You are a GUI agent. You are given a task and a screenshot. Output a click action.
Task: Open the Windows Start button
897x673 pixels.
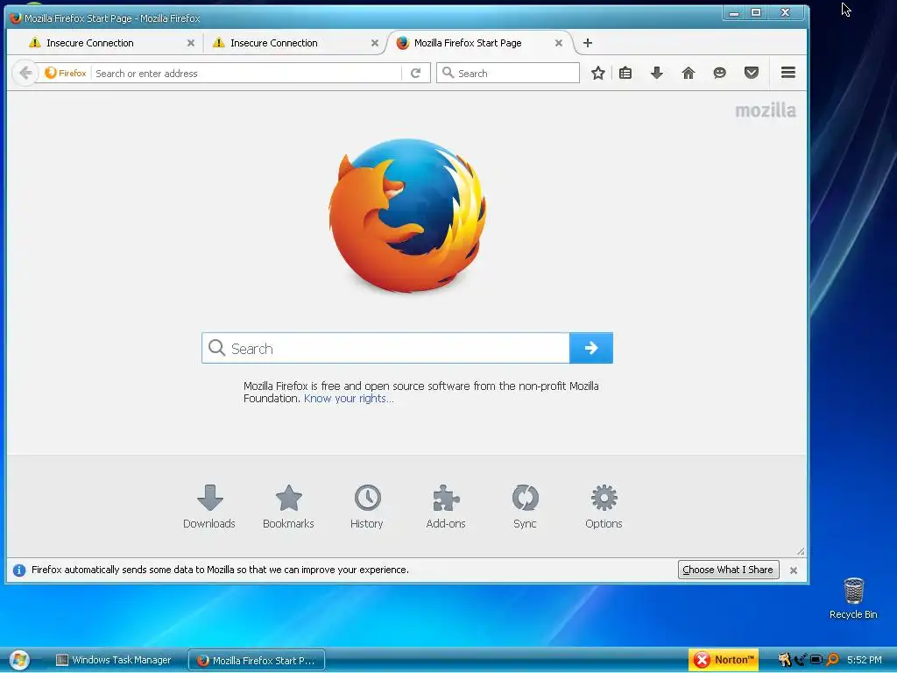click(19, 660)
